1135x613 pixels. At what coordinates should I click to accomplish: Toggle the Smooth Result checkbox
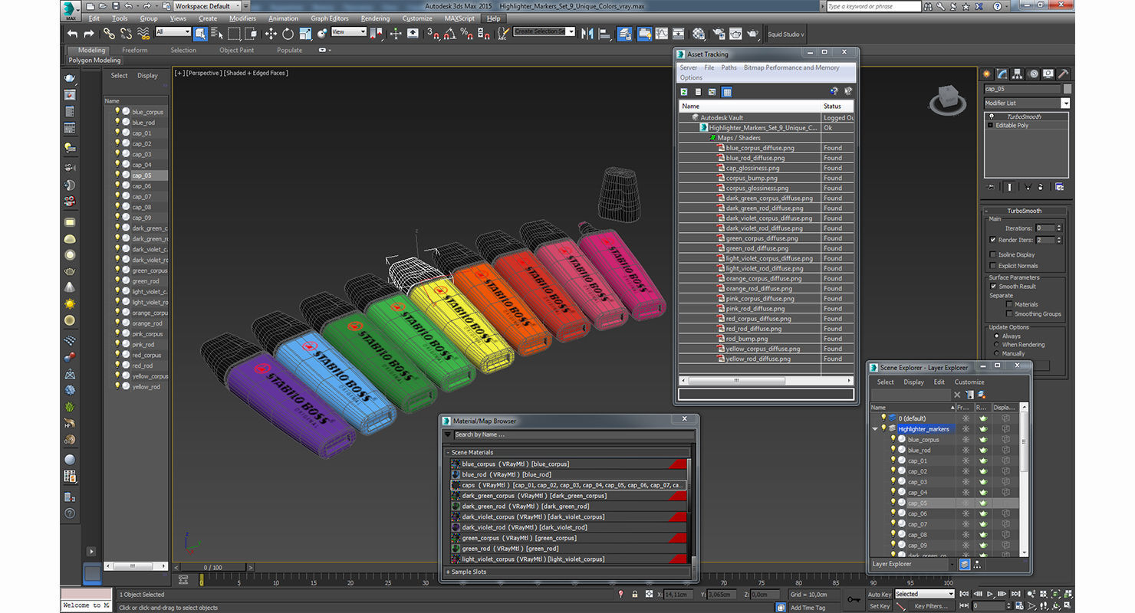click(x=993, y=287)
